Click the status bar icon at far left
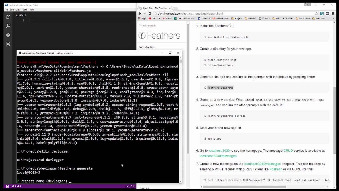The height and width of the screenshot is (191, 339). pyautogui.click(x=7, y=186)
